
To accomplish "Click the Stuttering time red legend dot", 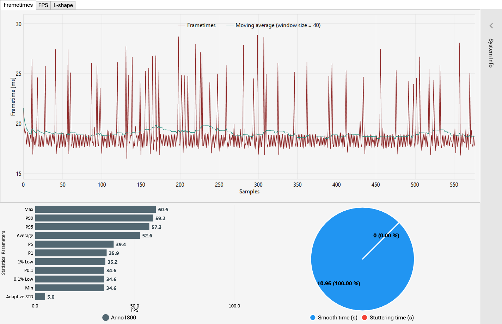I will [x=365, y=318].
